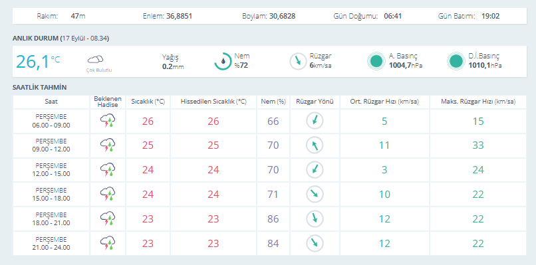Click wind direction icon in 18.00 - 21.00 row
Image resolution: width=536 pixels, height=265 pixels.
pos(315,219)
